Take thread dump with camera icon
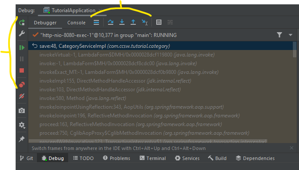Image resolution: width=299 pixels, height=170 pixels. (22, 110)
